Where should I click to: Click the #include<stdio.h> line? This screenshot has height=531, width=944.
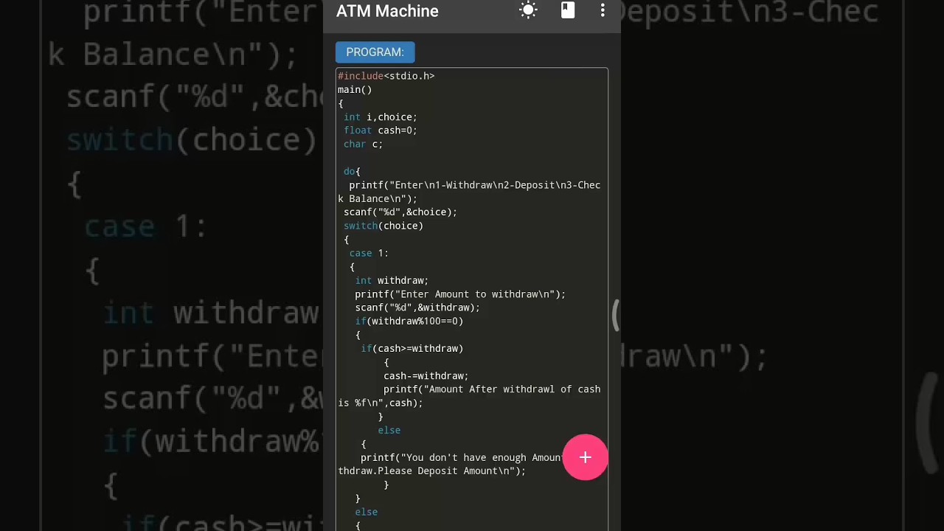(x=386, y=76)
